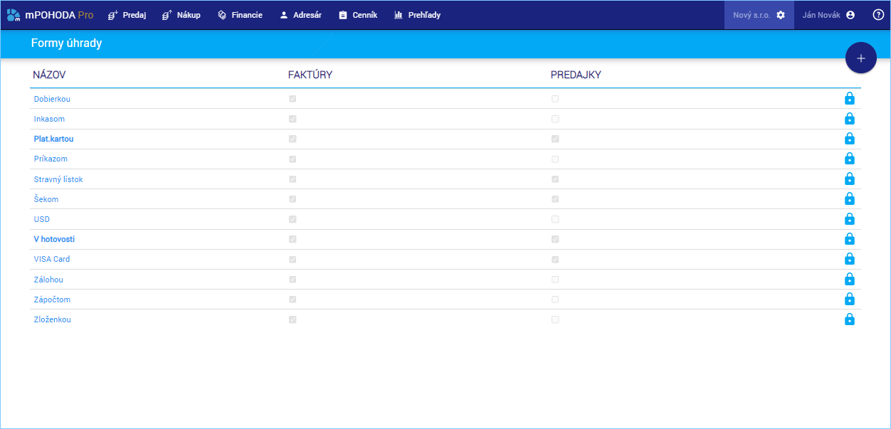The image size is (891, 429).
Task: Click the lock icon for VISA Card
Action: pos(849,259)
